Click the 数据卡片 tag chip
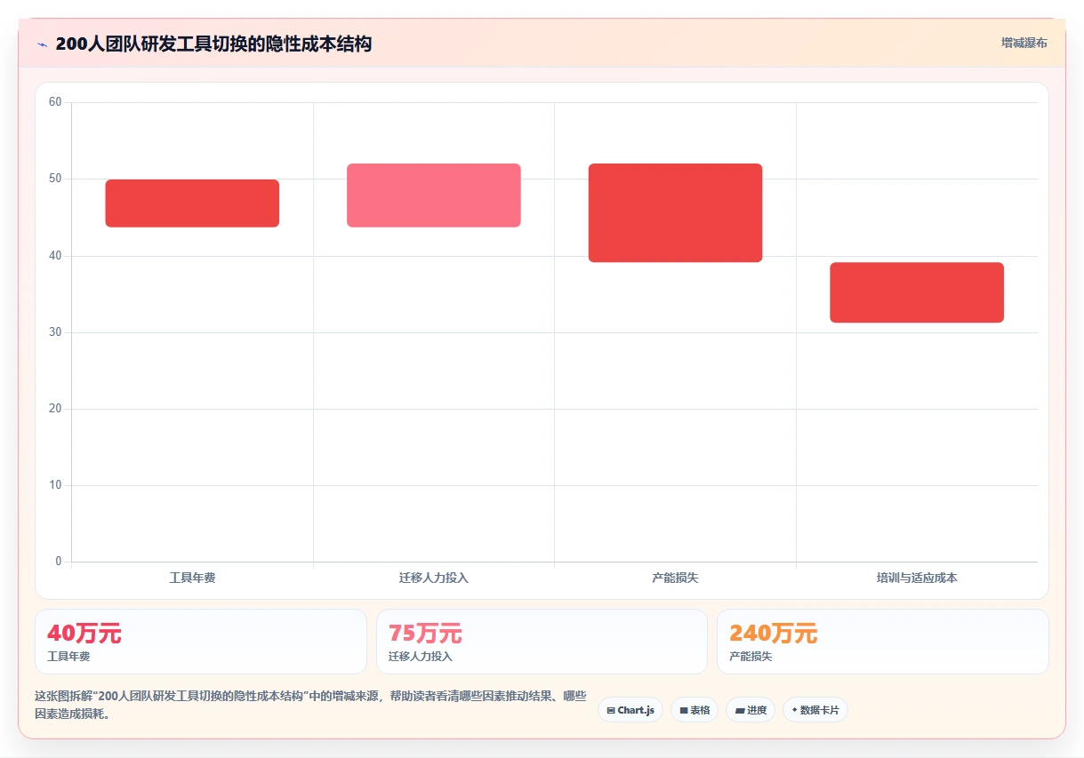Viewport: 1084px width, 758px height. [815, 710]
